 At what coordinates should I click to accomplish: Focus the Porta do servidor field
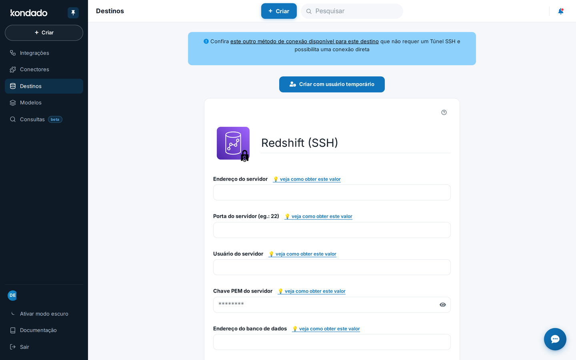332,230
